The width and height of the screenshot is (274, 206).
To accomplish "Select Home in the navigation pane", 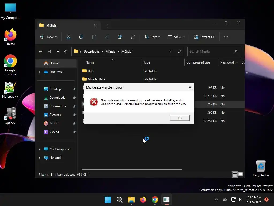I will pyautogui.click(x=56, y=63).
